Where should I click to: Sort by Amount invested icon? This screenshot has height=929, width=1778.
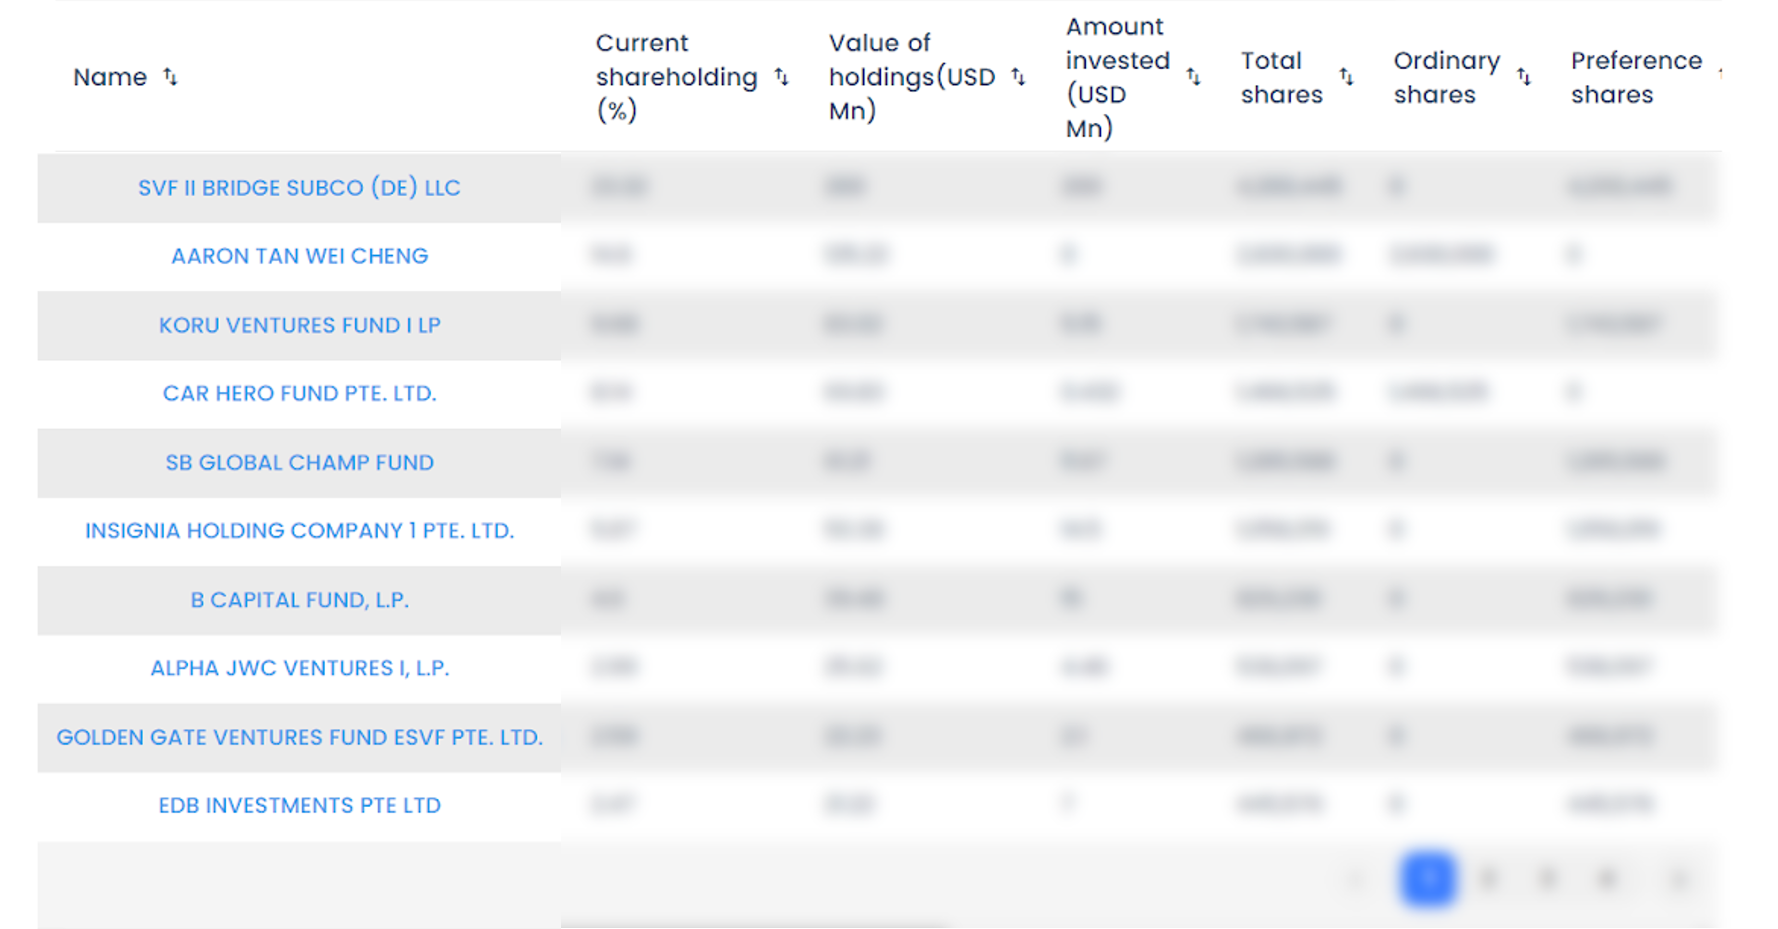[1193, 77]
